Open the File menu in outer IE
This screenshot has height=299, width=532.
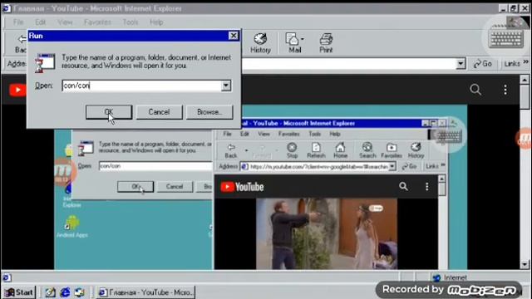click(18, 22)
